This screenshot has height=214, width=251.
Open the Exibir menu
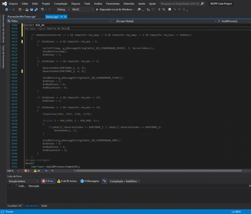(x=35, y=3)
